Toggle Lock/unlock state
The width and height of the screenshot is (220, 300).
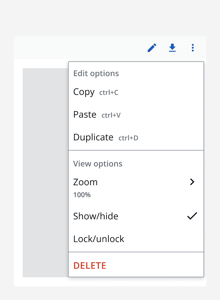tap(99, 239)
